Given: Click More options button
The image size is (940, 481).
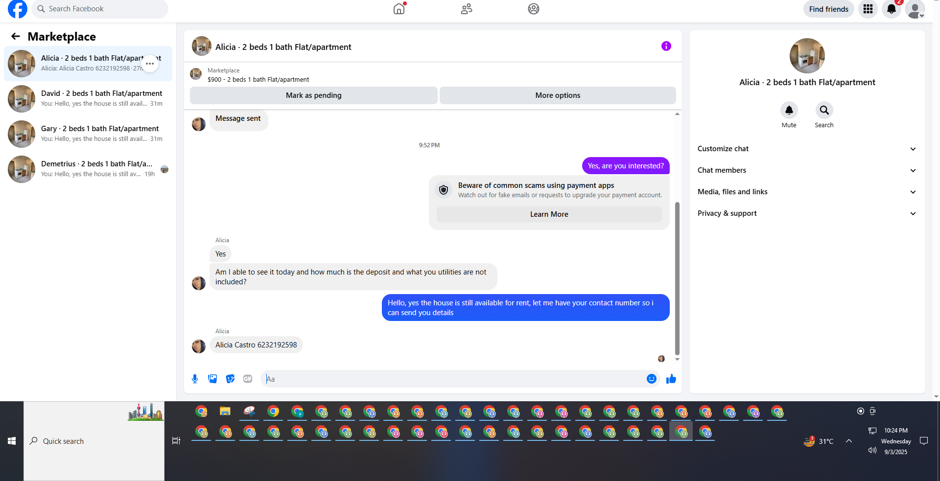Looking at the screenshot, I should (x=558, y=95).
